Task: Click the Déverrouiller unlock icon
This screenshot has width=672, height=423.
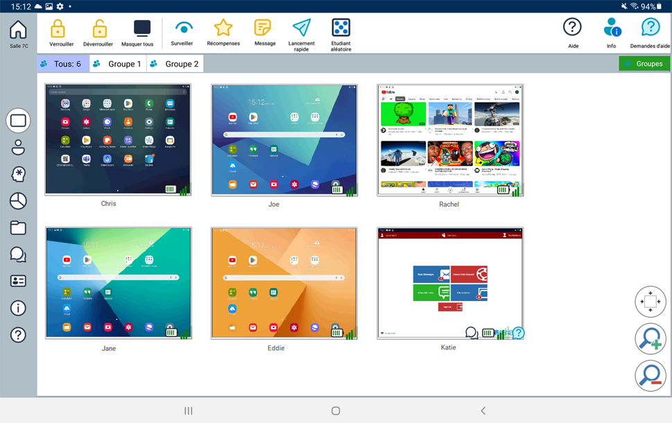Action: click(x=99, y=28)
